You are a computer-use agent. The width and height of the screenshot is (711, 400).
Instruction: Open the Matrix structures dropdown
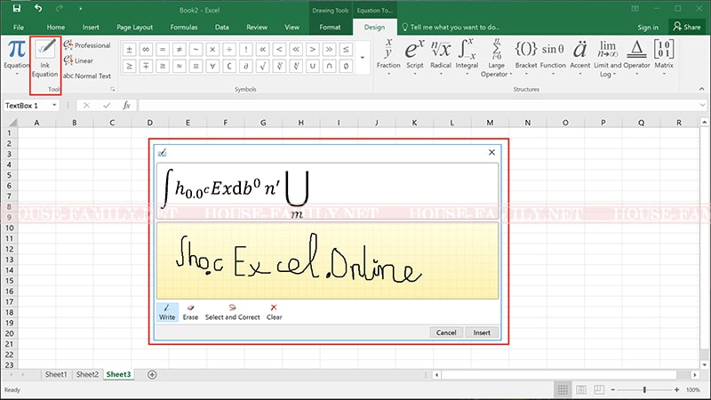pos(664,58)
